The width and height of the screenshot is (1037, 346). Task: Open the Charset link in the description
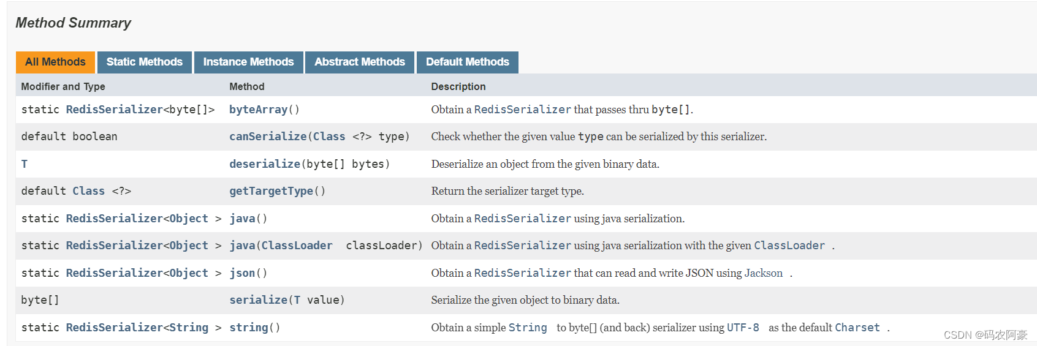pos(857,328)
